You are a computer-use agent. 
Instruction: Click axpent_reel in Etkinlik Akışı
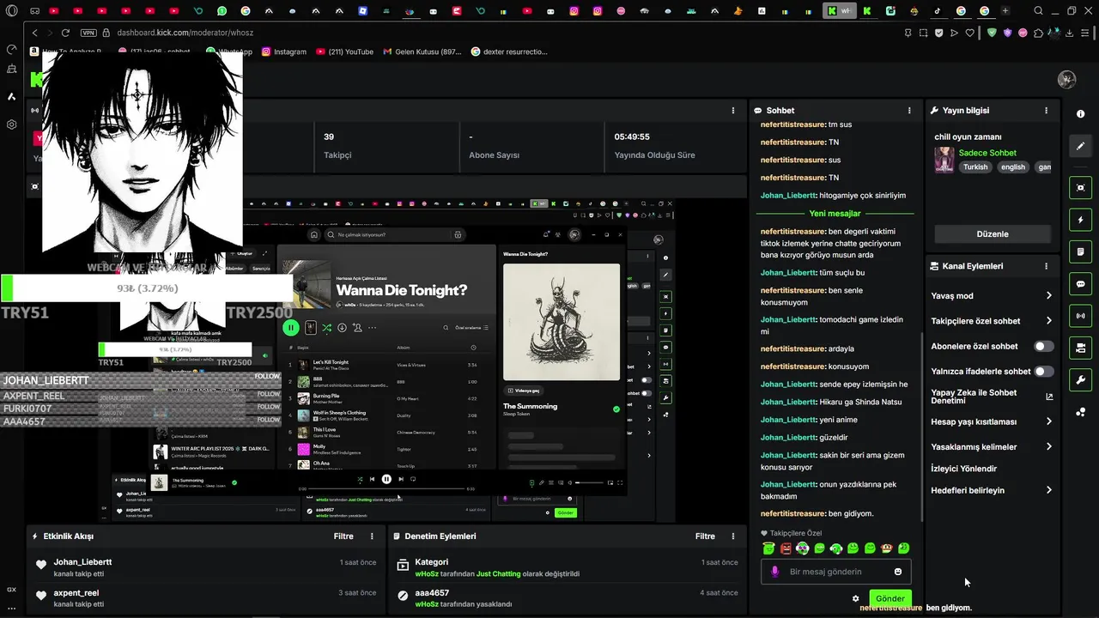pos(76,593)
